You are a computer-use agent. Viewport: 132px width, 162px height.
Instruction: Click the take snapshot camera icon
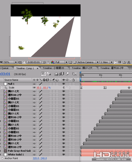pyautogui.click(x=44, y=62)
